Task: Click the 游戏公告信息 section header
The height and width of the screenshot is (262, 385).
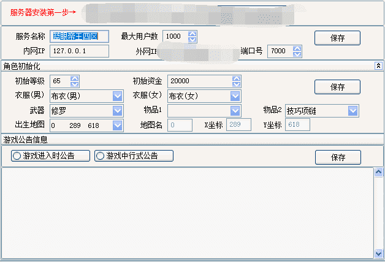Action: click(192, 140)
